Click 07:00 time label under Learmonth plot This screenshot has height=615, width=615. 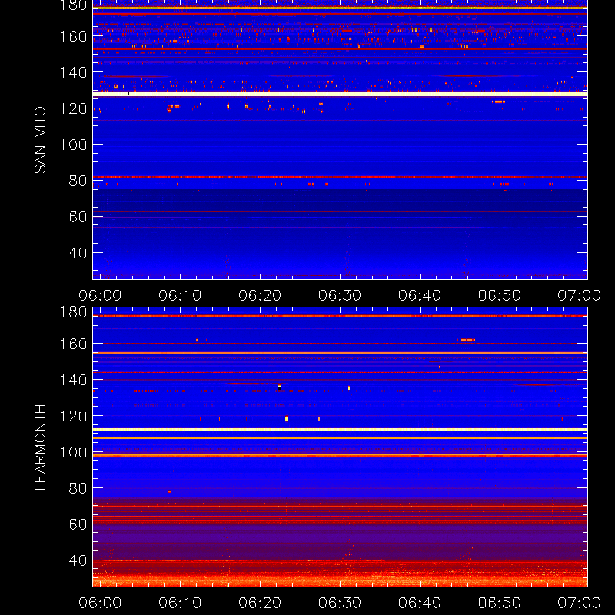(x=580, y=603)
